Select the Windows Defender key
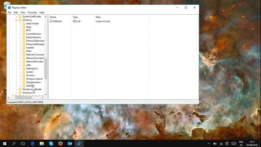The width and height of the screenshot is (261, 147). click(x=32, y=89)
